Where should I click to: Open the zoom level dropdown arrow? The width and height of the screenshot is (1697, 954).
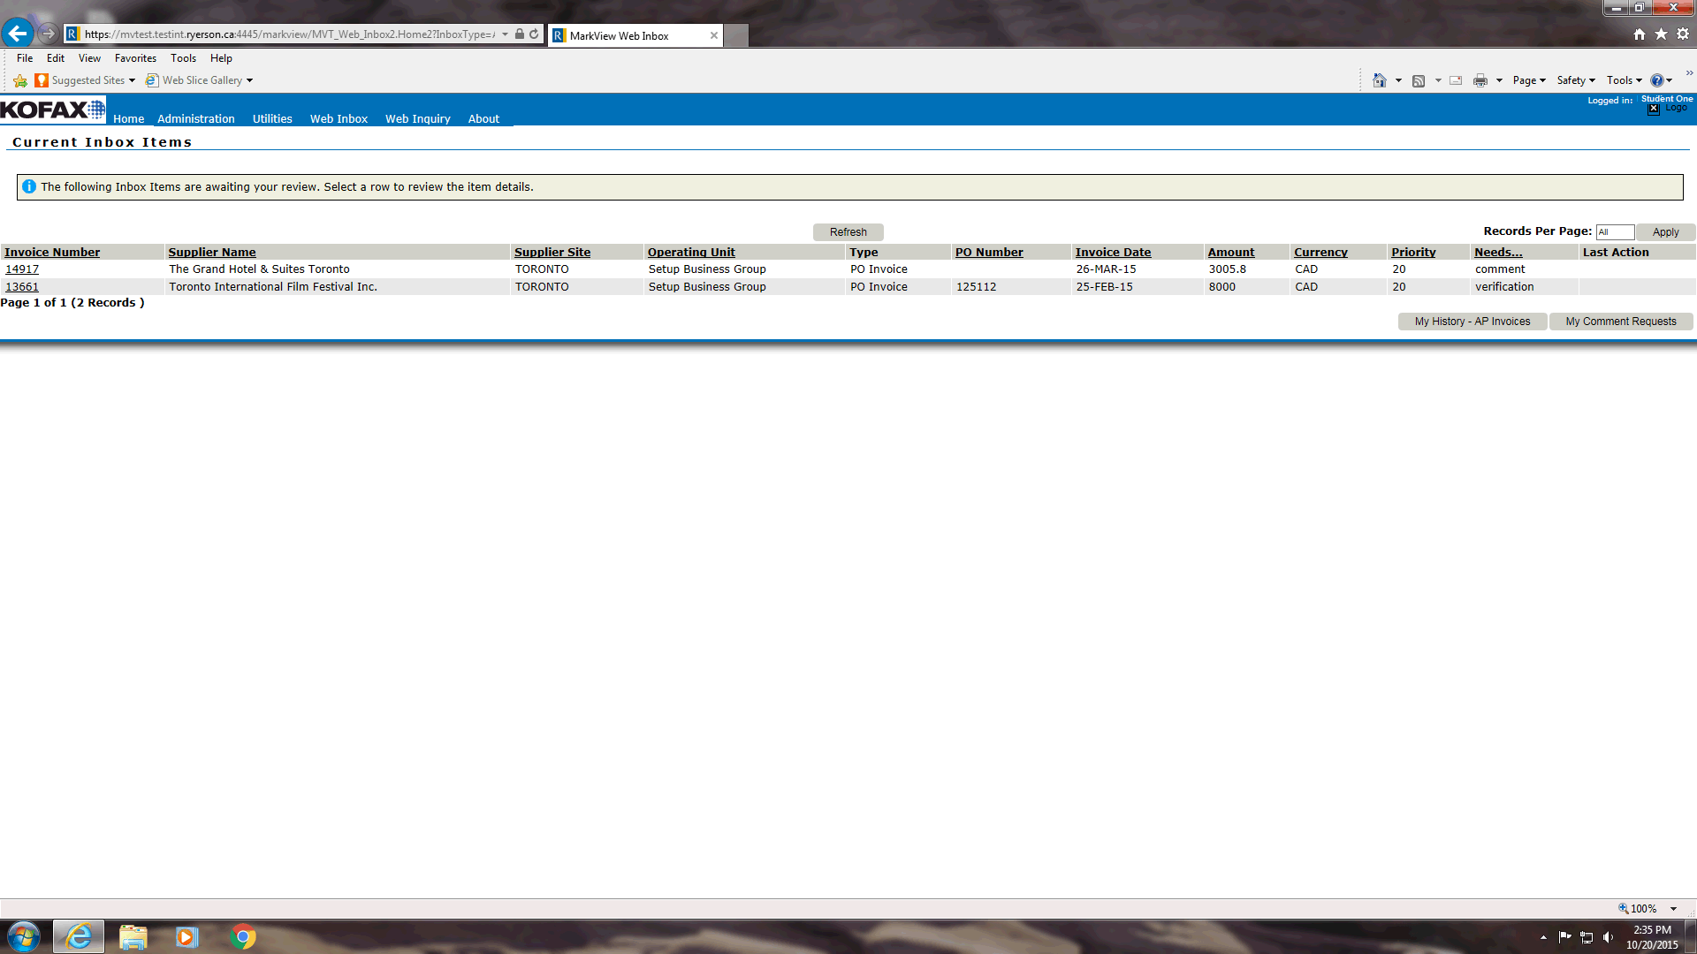1673,908
